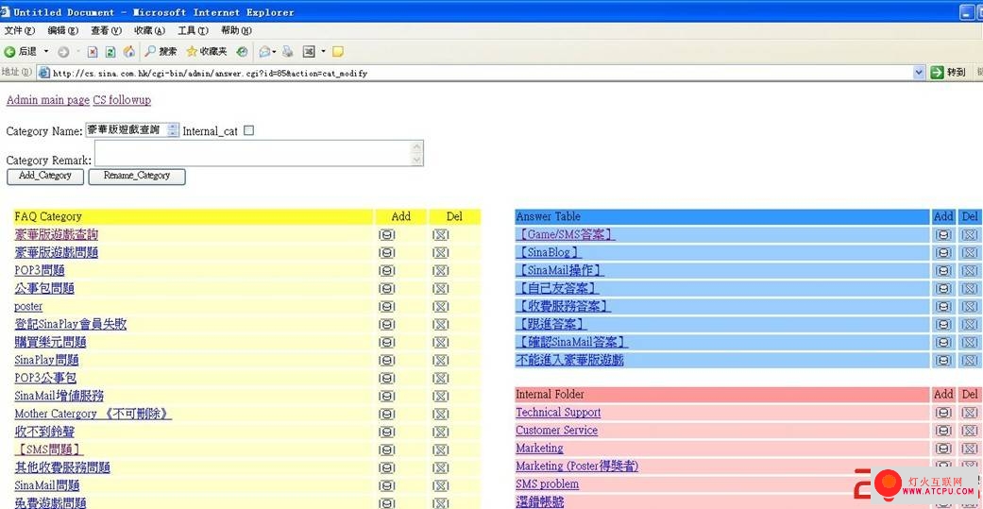
Task: Click the Del icon for 豪華版遊戲問題
Action: coord(441,253)
